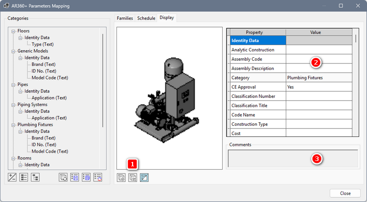The height and width of the screenshot is (202, 367).
Task: Click the reload mapping icon below the tree
Action: pos(63,177)
